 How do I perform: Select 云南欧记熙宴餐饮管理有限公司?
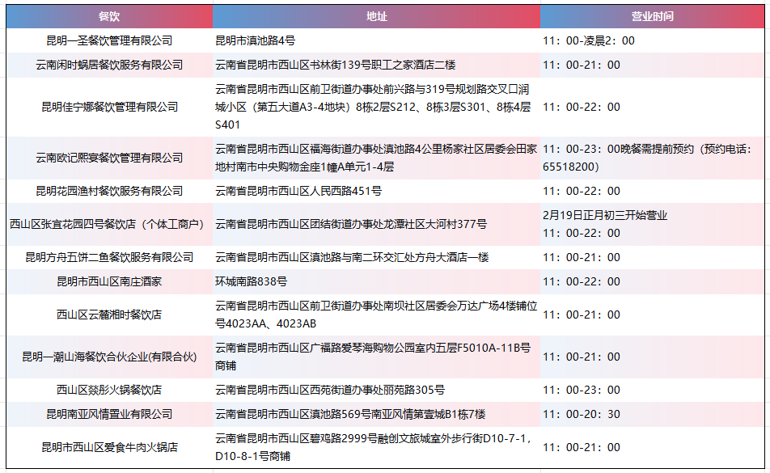coord(111,157)
